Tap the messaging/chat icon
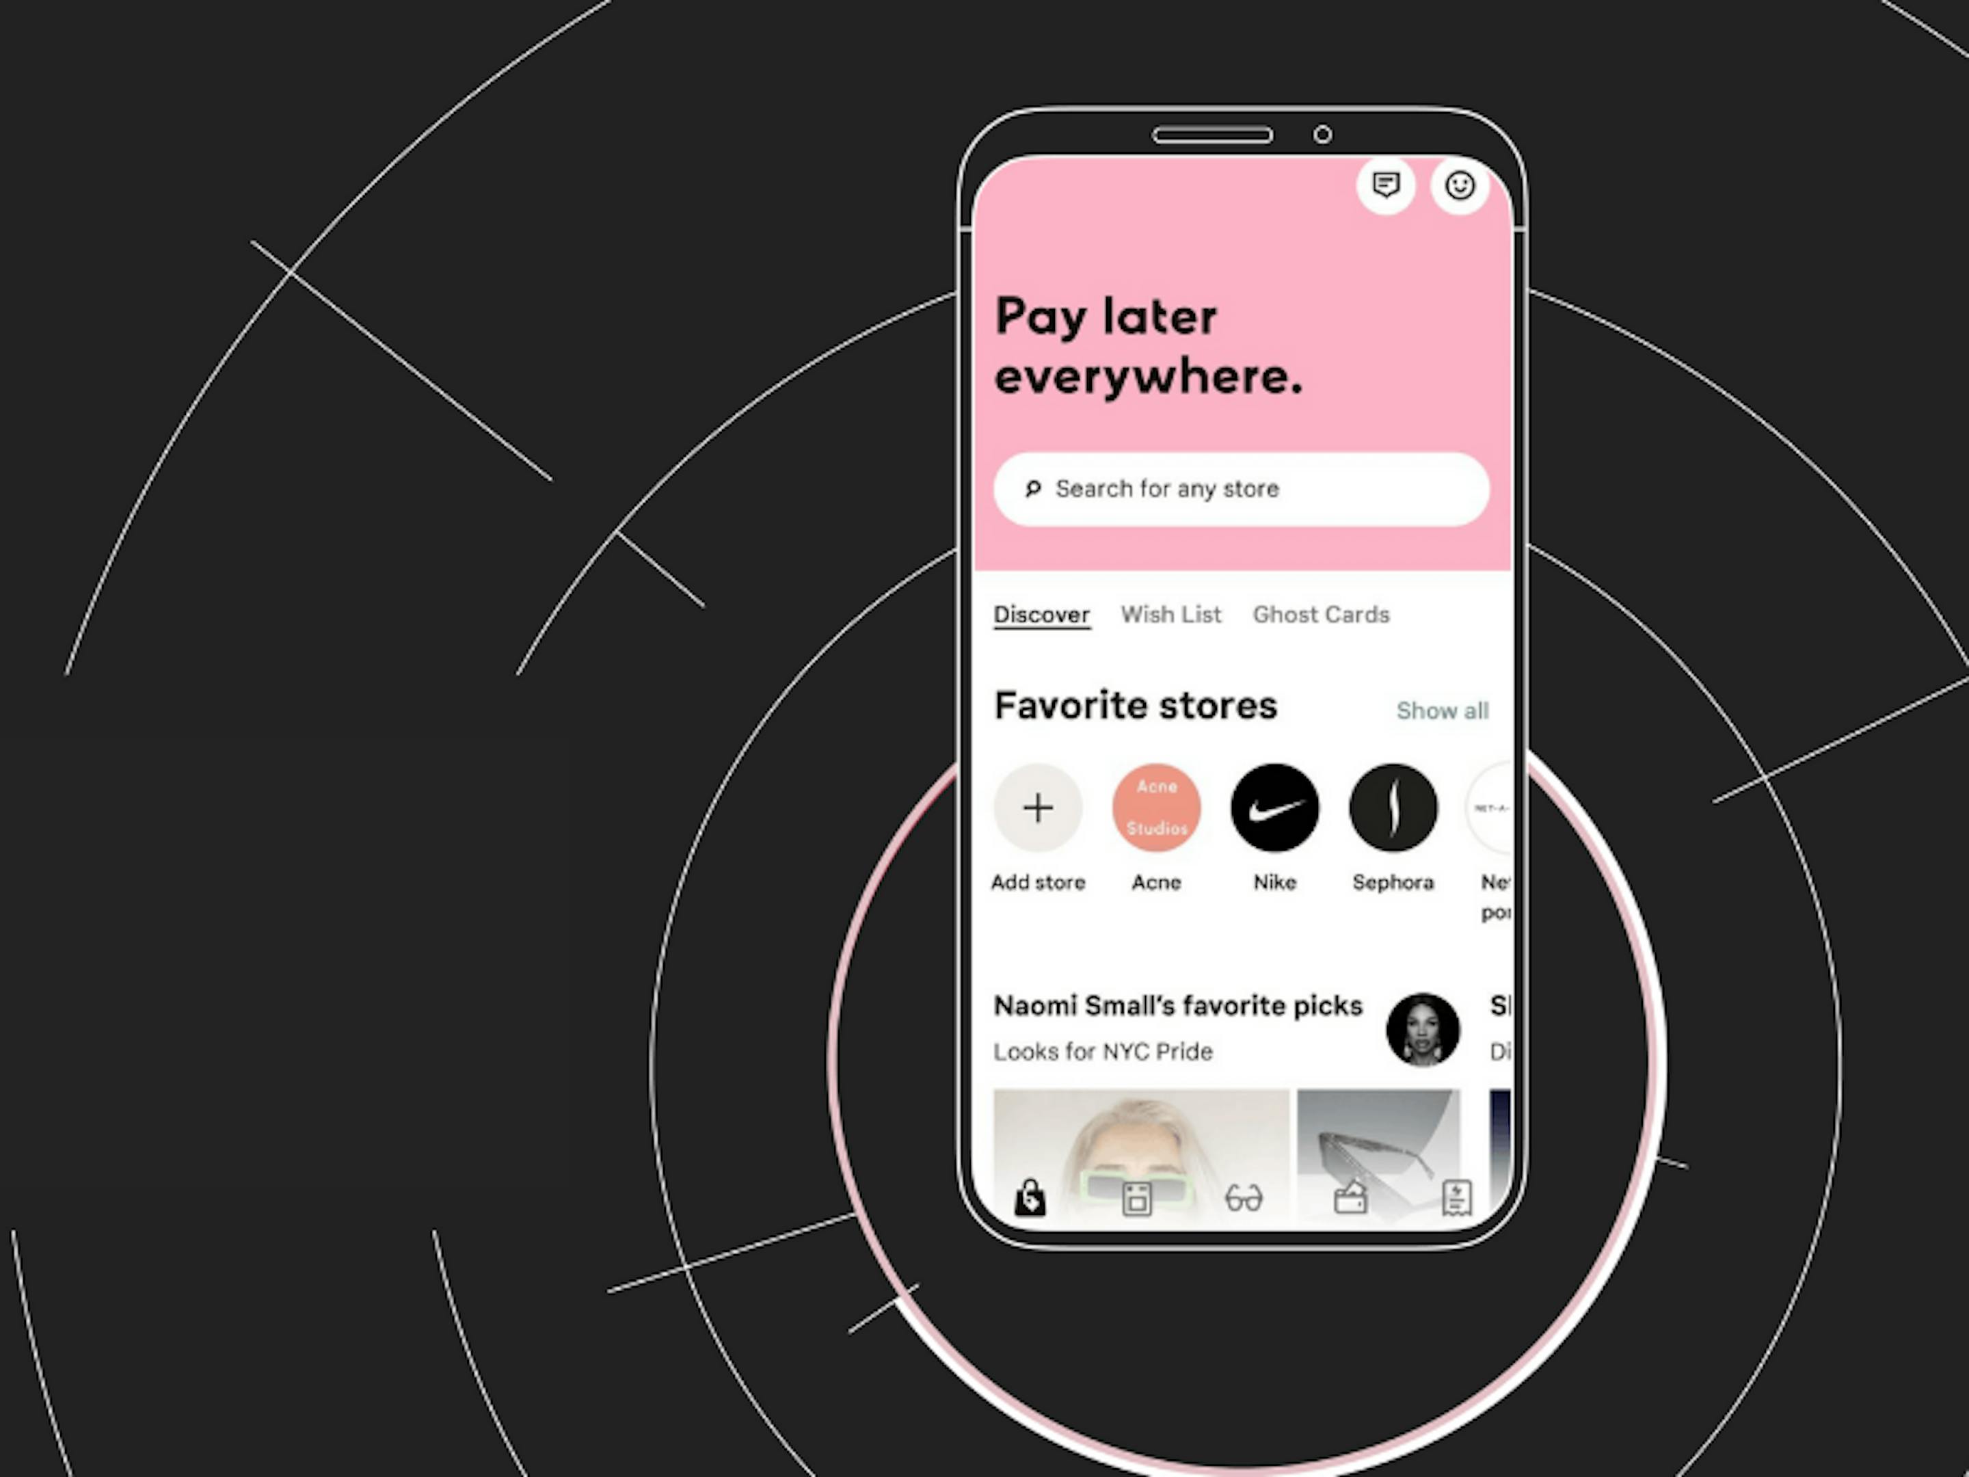Viewport: 1969px width, 1477px height. 1386,185
